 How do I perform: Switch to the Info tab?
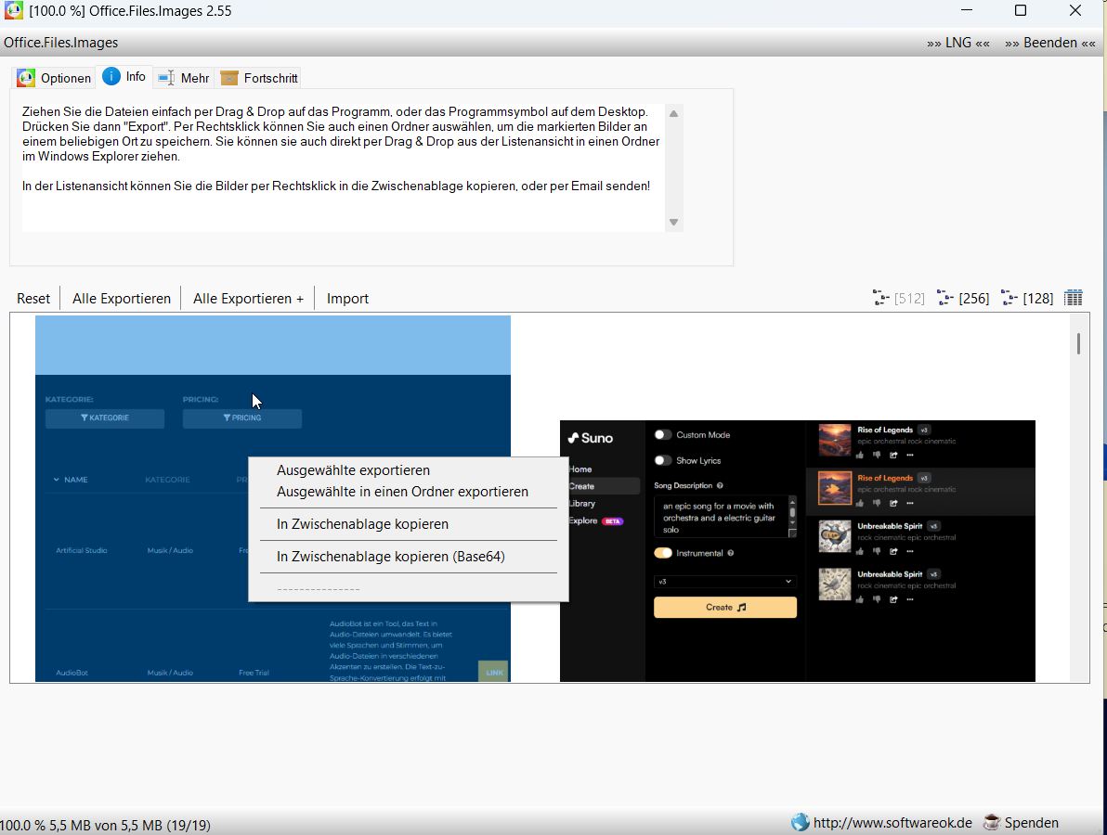[x=125, y=77]
